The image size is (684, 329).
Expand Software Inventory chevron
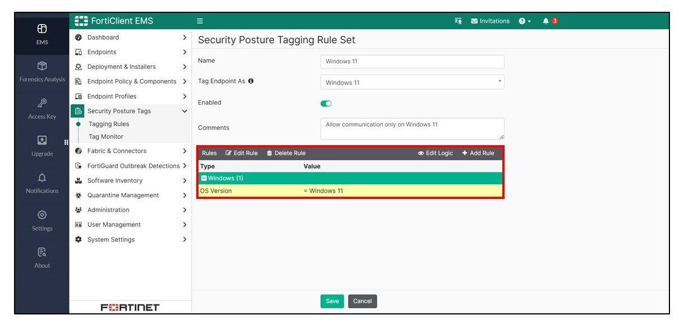pos(184,180)
